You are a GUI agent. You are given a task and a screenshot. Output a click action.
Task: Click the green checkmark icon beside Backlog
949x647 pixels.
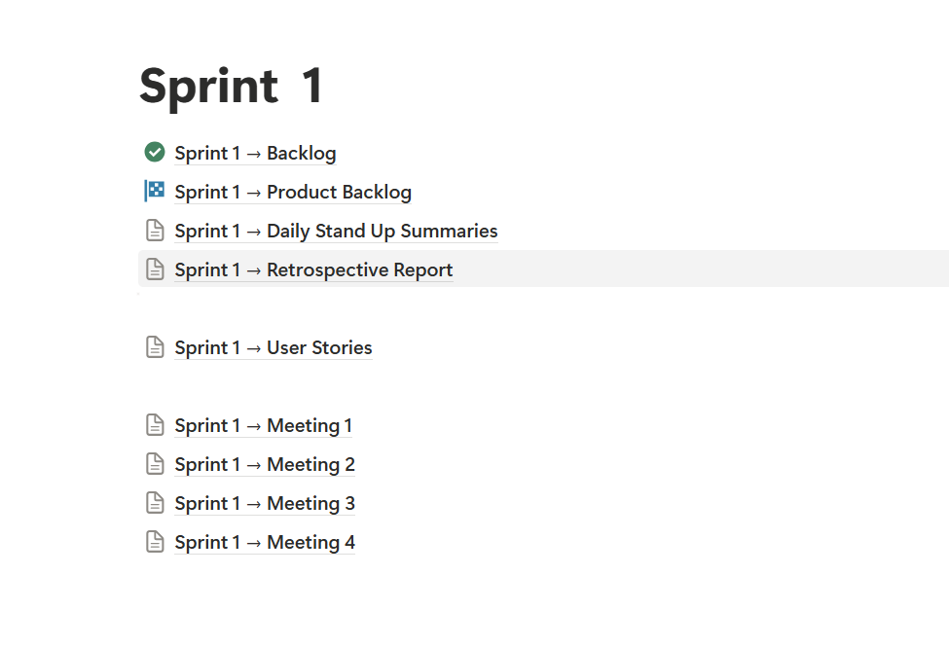(154, 152)
